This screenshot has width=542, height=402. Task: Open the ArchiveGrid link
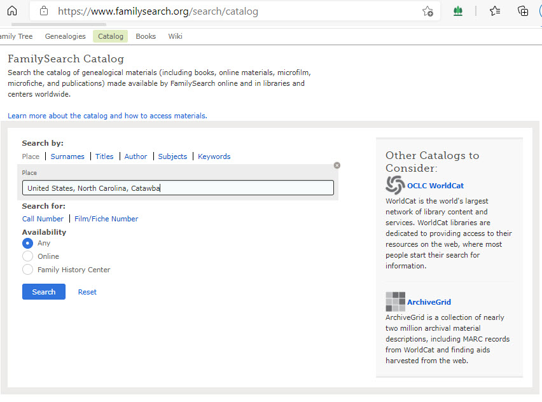(429, 302)
